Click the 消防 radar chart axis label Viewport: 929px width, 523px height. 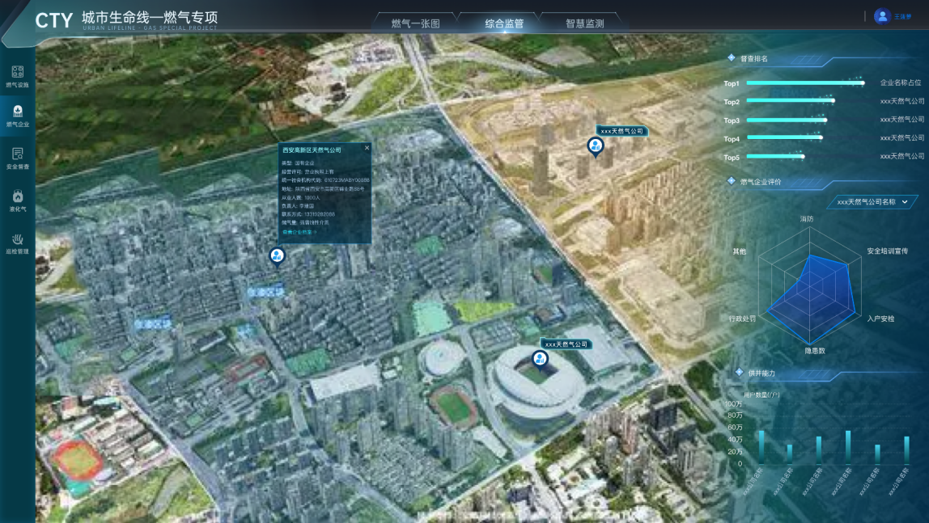click(806, 219)
